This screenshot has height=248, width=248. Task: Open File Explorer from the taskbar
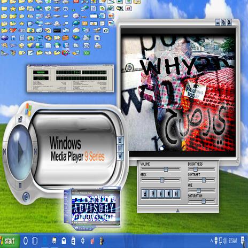55,241
